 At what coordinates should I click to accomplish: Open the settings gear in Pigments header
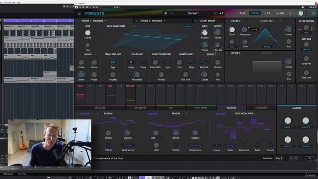[x=314, y=13]
